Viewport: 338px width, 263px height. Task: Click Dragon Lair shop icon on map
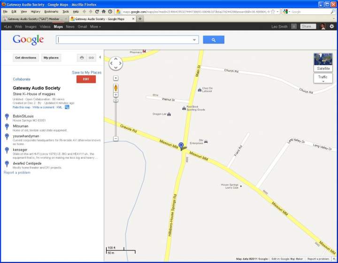coord(169,114)
